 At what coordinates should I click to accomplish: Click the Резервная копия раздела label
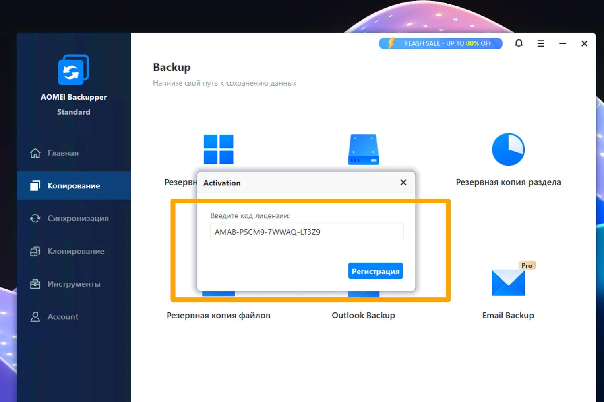(x=508, y=182)
